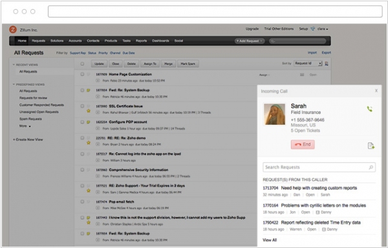Click the Merge button
This screenshot has width=388, height=248.
click(x=168, y=64)
